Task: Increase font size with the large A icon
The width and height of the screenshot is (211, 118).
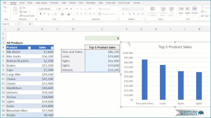Action: pyautogui.click(x=67, y=9)
